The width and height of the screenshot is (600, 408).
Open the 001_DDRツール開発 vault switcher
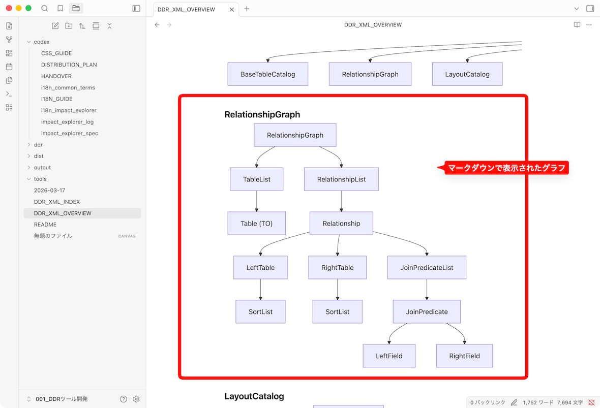tap(61, 399)
